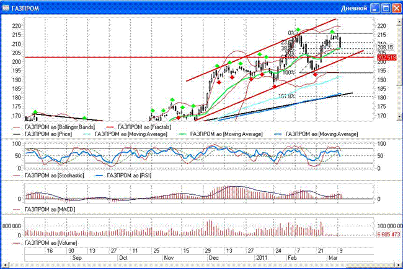Click the 100% Fibonacci level label
The height and width of the screenshot is (269, 403).
click(x=288, y=72)
